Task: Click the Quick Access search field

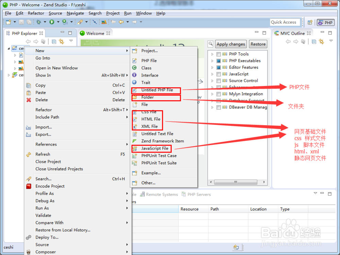Action: coord(285,22)
